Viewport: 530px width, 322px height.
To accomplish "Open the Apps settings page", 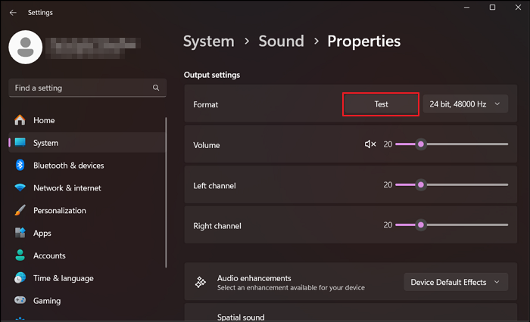I will 42,234.
